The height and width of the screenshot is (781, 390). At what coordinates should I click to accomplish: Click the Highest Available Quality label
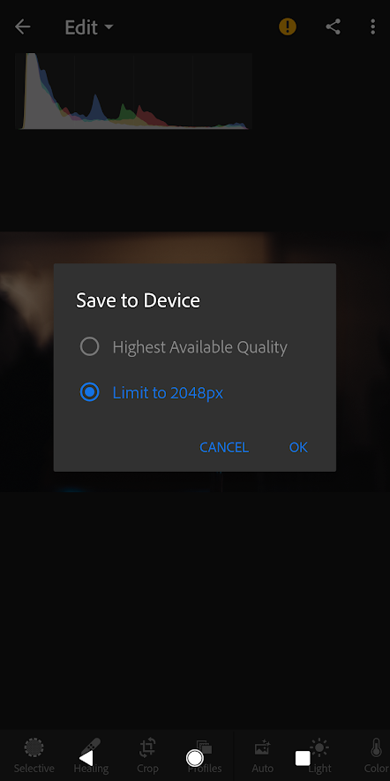coord(200,347)
